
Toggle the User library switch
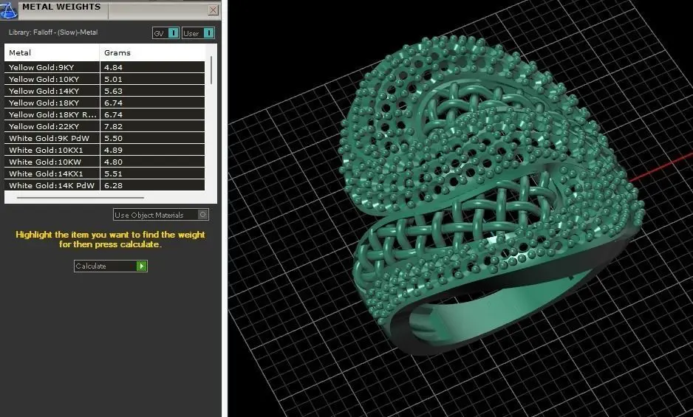click(x=198, y=33)
